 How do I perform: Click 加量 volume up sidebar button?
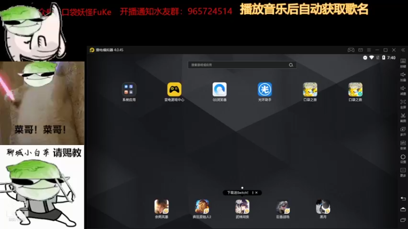403,77
